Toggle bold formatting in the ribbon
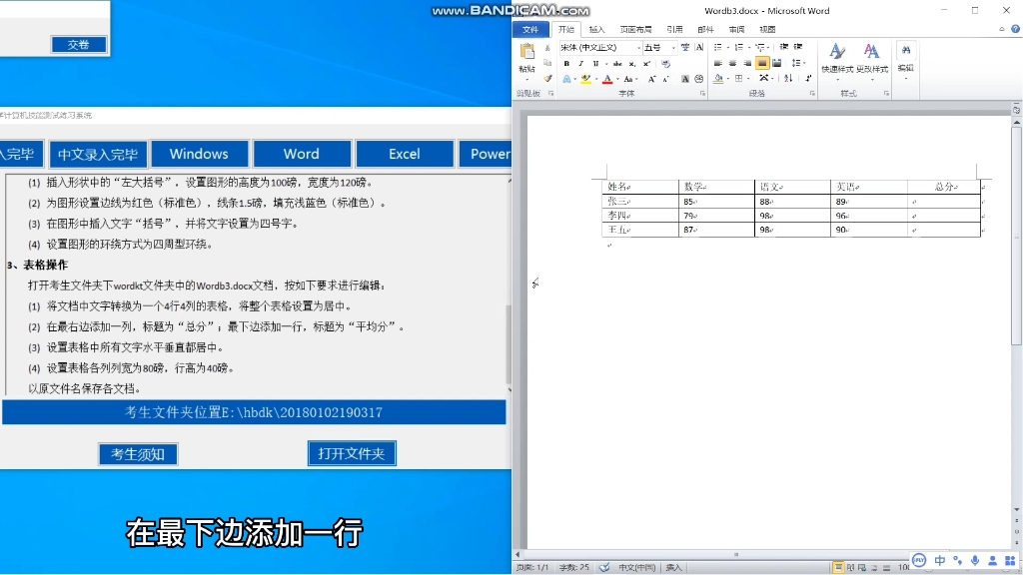 coord(565,63)
